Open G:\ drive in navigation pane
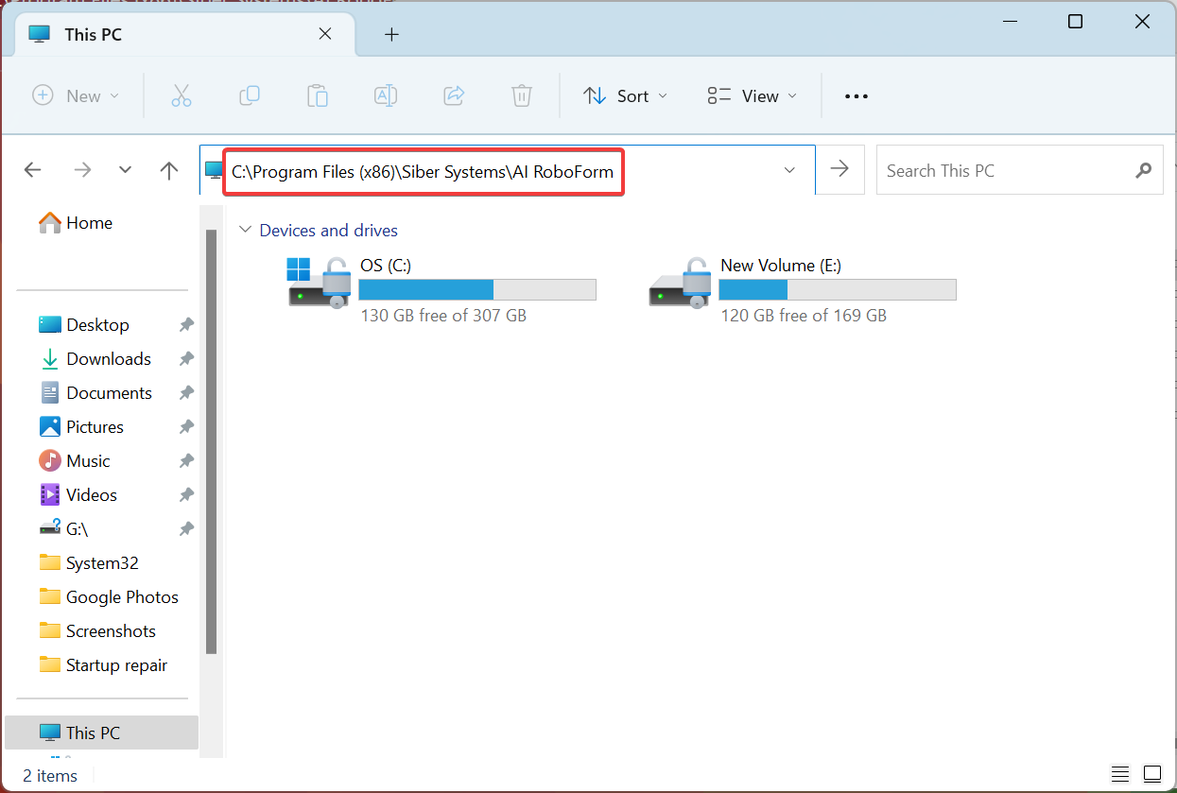 [x=64, y=528]
